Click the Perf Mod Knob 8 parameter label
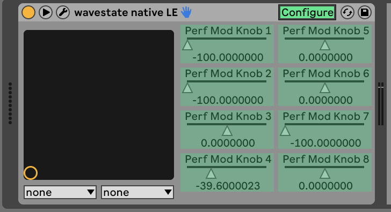This screenshot has width=391, height=212. pos(325,159)
